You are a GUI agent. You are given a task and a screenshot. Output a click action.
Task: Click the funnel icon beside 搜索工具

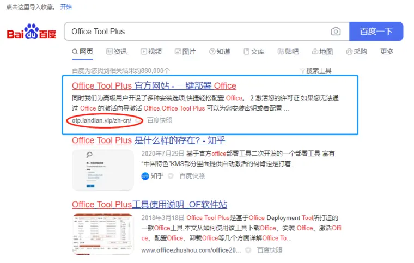click(302, 71)
